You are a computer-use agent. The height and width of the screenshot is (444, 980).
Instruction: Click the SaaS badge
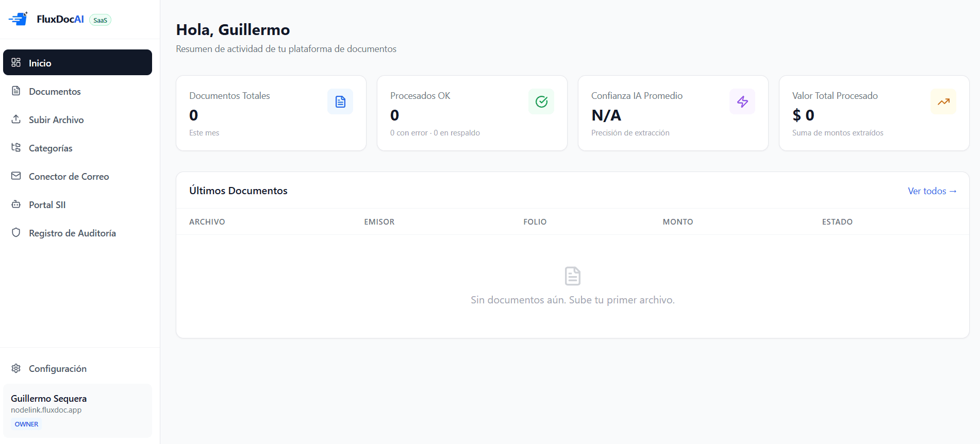coord(100,20)
